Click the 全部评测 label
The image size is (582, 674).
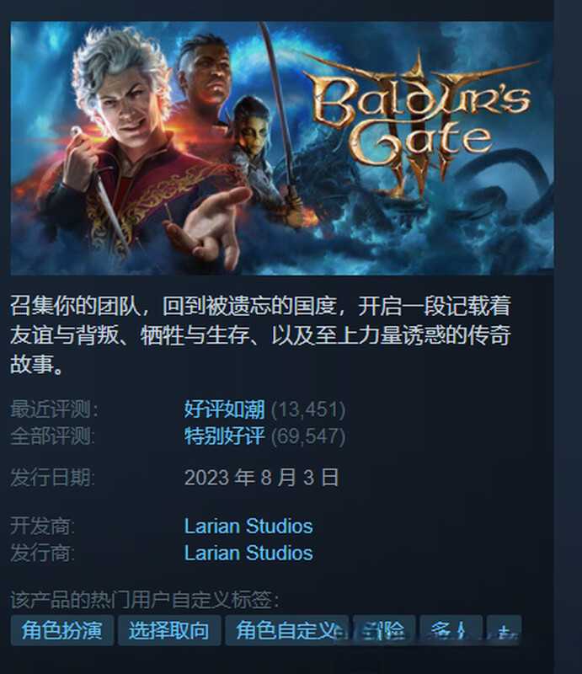(53, 436)
